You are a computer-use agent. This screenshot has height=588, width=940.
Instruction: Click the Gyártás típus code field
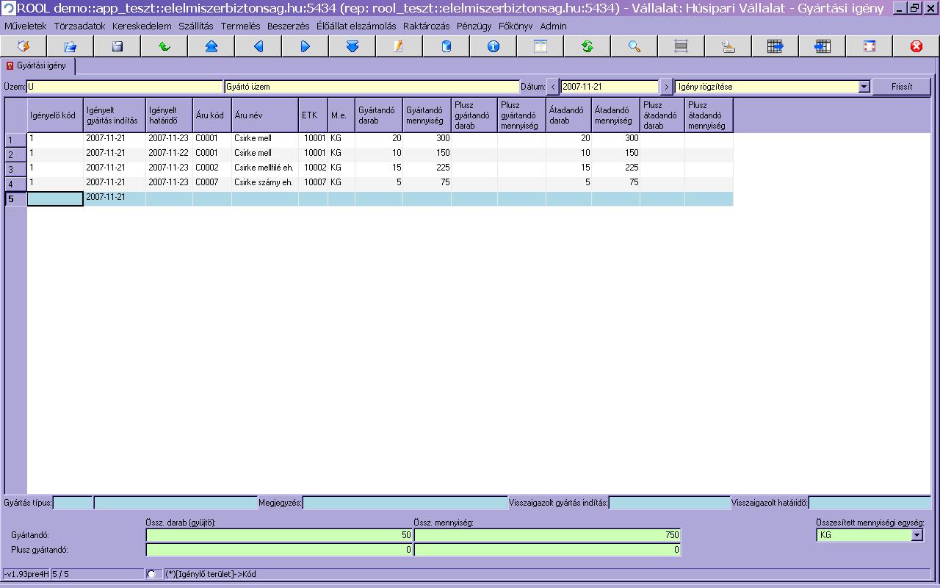click(x=73, y=503)
